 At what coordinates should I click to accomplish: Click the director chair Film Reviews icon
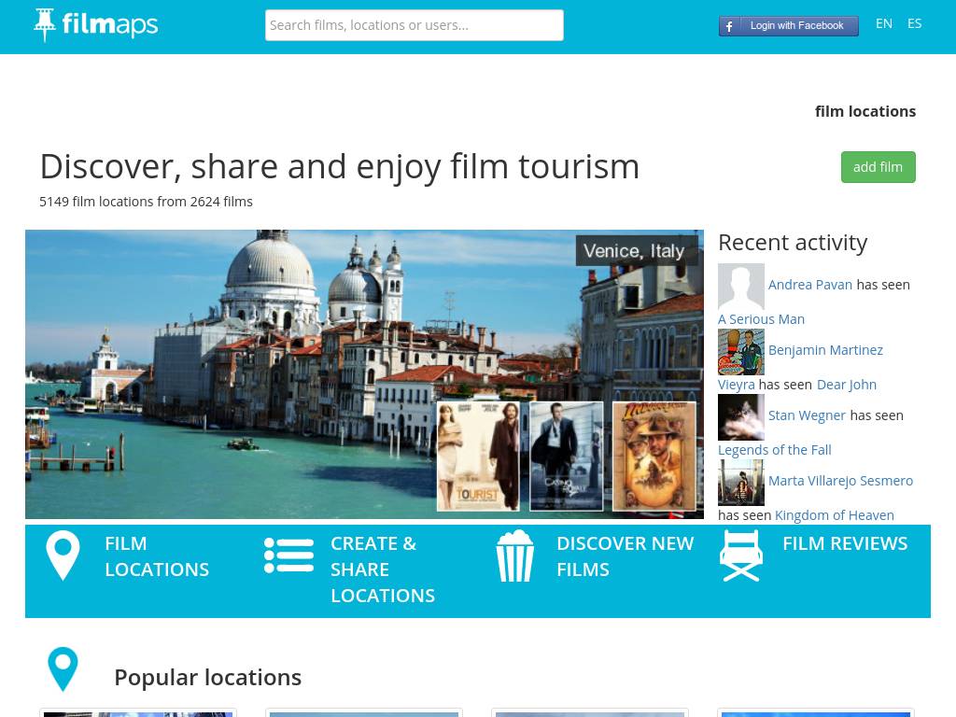pos(741,555)
